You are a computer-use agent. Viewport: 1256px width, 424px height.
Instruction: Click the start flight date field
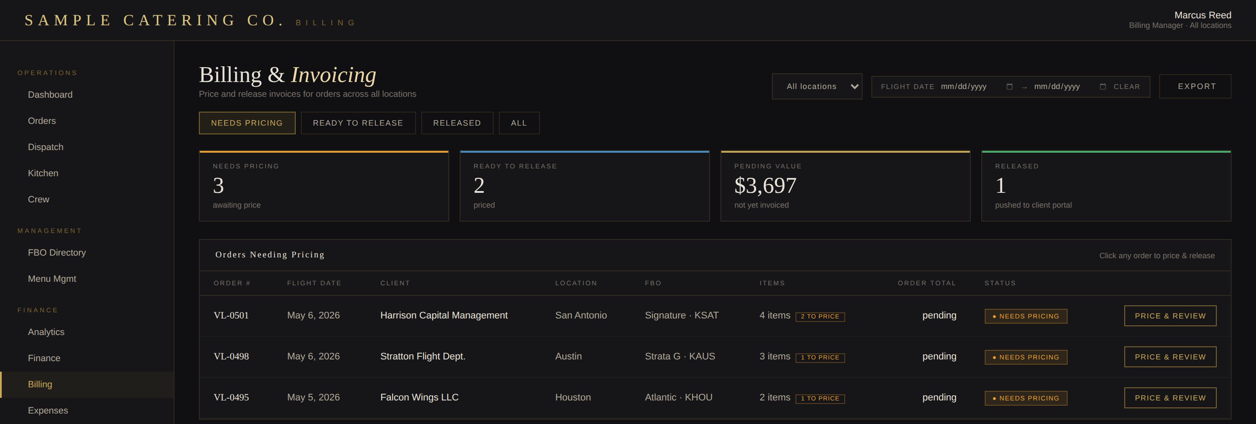976,86
